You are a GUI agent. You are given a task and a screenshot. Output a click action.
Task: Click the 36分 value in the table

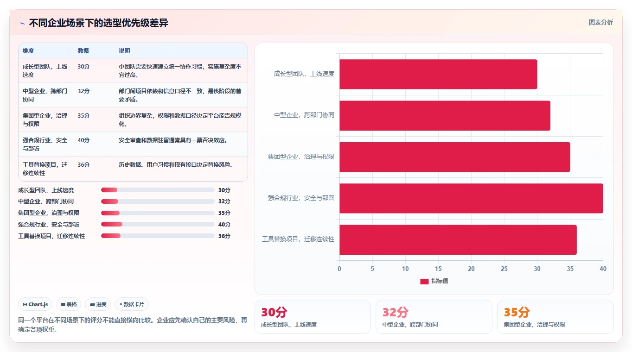click(x=83, y=164)
